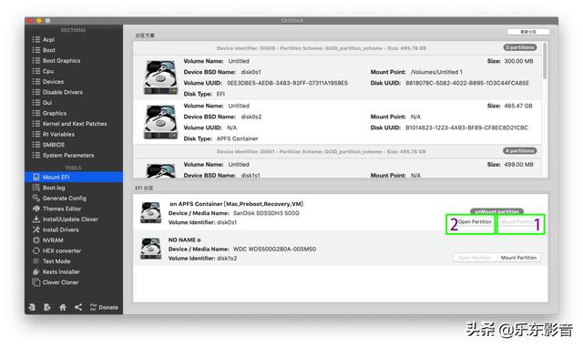
Task: Click the DISK0 partitions count badge
Action: (x=520, y=47)
